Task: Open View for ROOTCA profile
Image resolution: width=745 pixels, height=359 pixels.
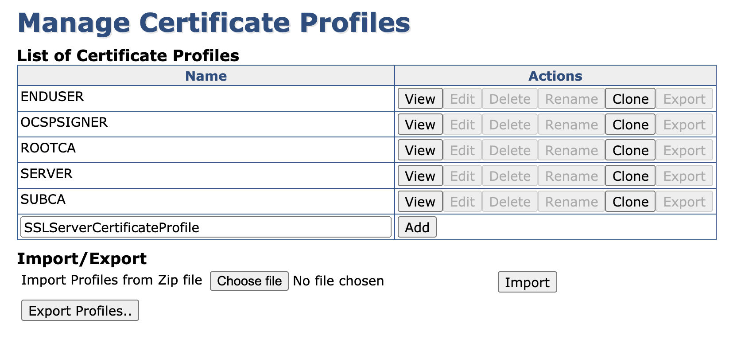Action: pyautogui.click(x=420, y=150)
